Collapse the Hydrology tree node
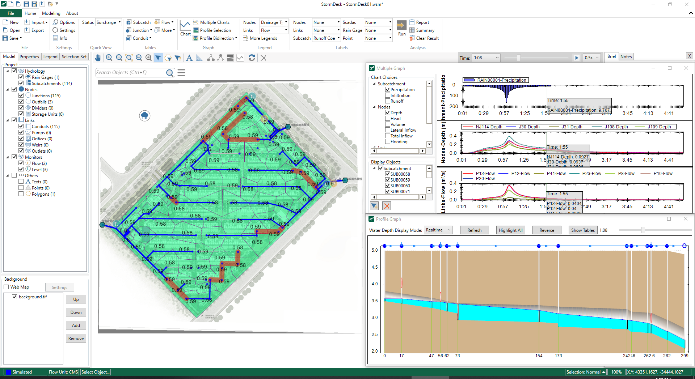The height and width of the screenshot is (379, 695). coord(8,71)
